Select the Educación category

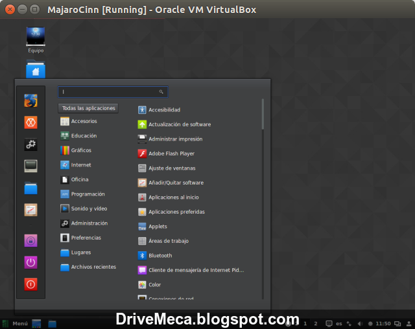(78, 135)
